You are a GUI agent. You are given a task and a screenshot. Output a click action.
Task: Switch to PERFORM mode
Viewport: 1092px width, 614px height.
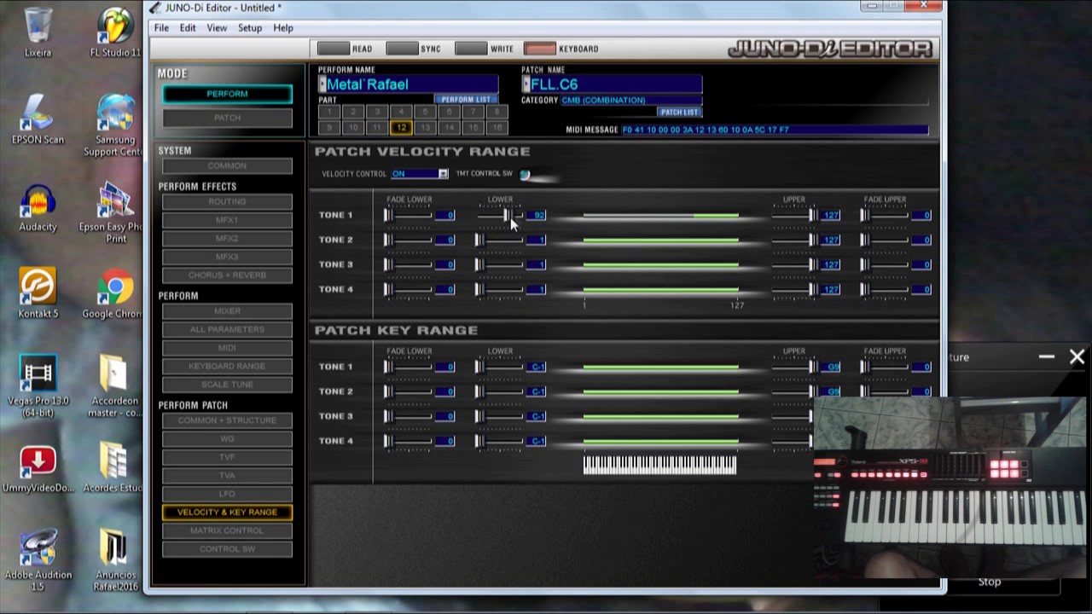coord(227,94)
